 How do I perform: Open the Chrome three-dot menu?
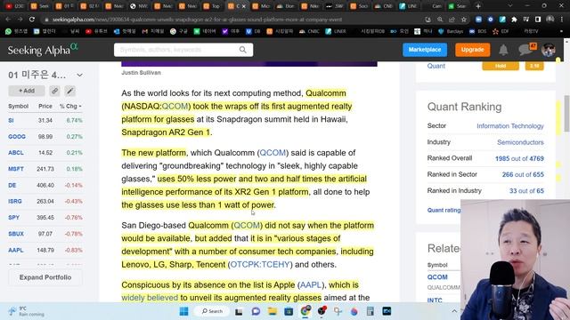click(x=562, y=20)
